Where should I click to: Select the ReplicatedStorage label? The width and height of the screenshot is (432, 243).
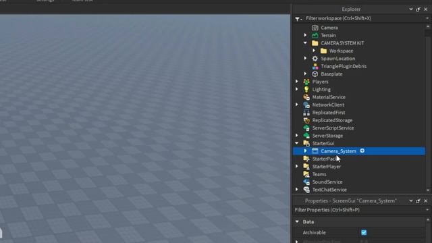(x=332, y=120)
